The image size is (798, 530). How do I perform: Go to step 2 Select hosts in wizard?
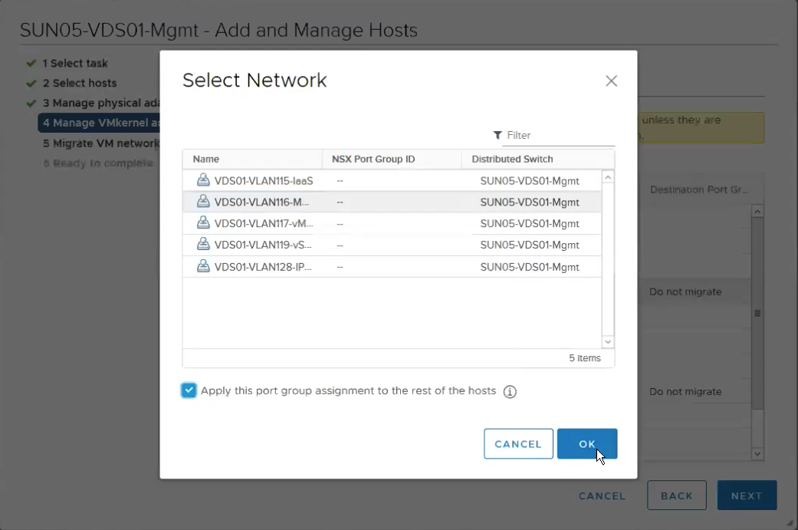80,83
